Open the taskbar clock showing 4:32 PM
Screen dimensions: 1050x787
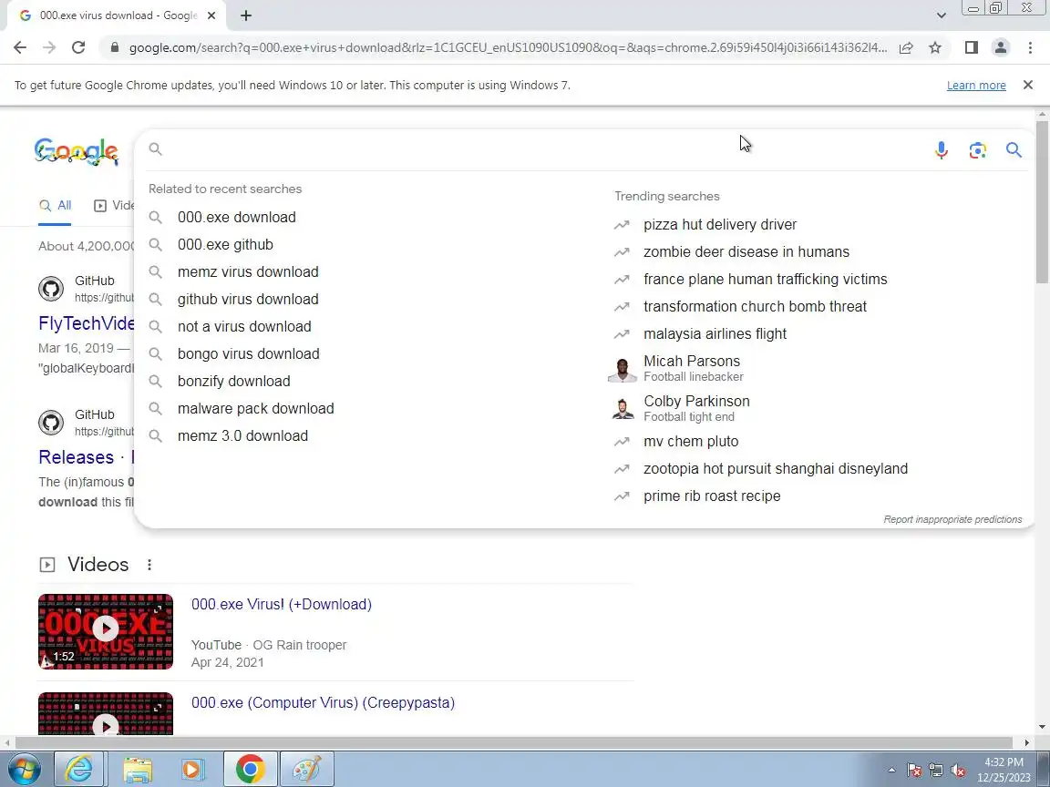click(x=1004, y=770)
